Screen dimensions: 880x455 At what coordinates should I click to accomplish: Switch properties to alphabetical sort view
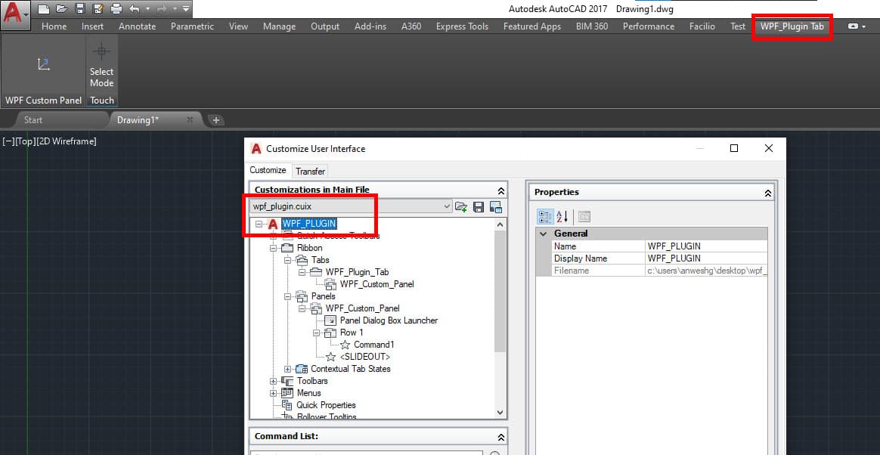click(562, 217)
